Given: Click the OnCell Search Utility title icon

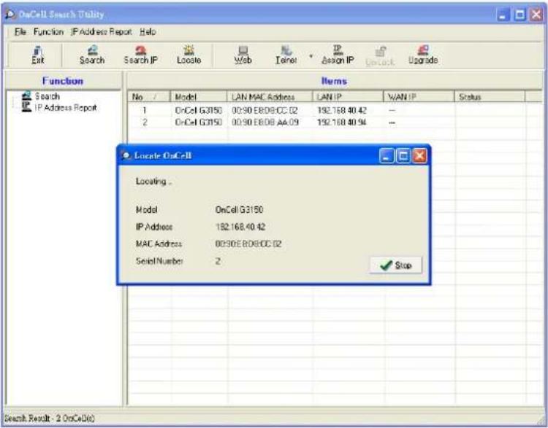Looking at the screenshot, I should click(10, 15).
